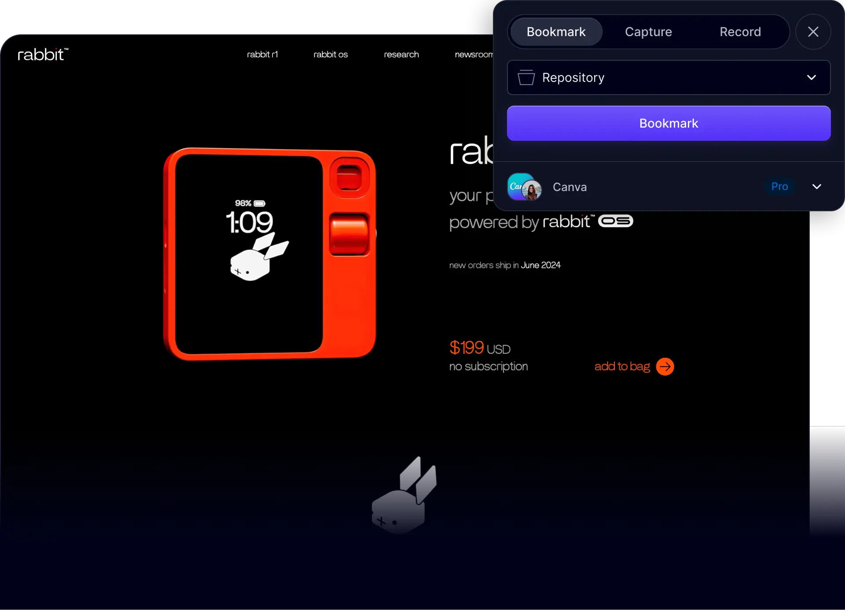Click the Capture tab icon

647,32
